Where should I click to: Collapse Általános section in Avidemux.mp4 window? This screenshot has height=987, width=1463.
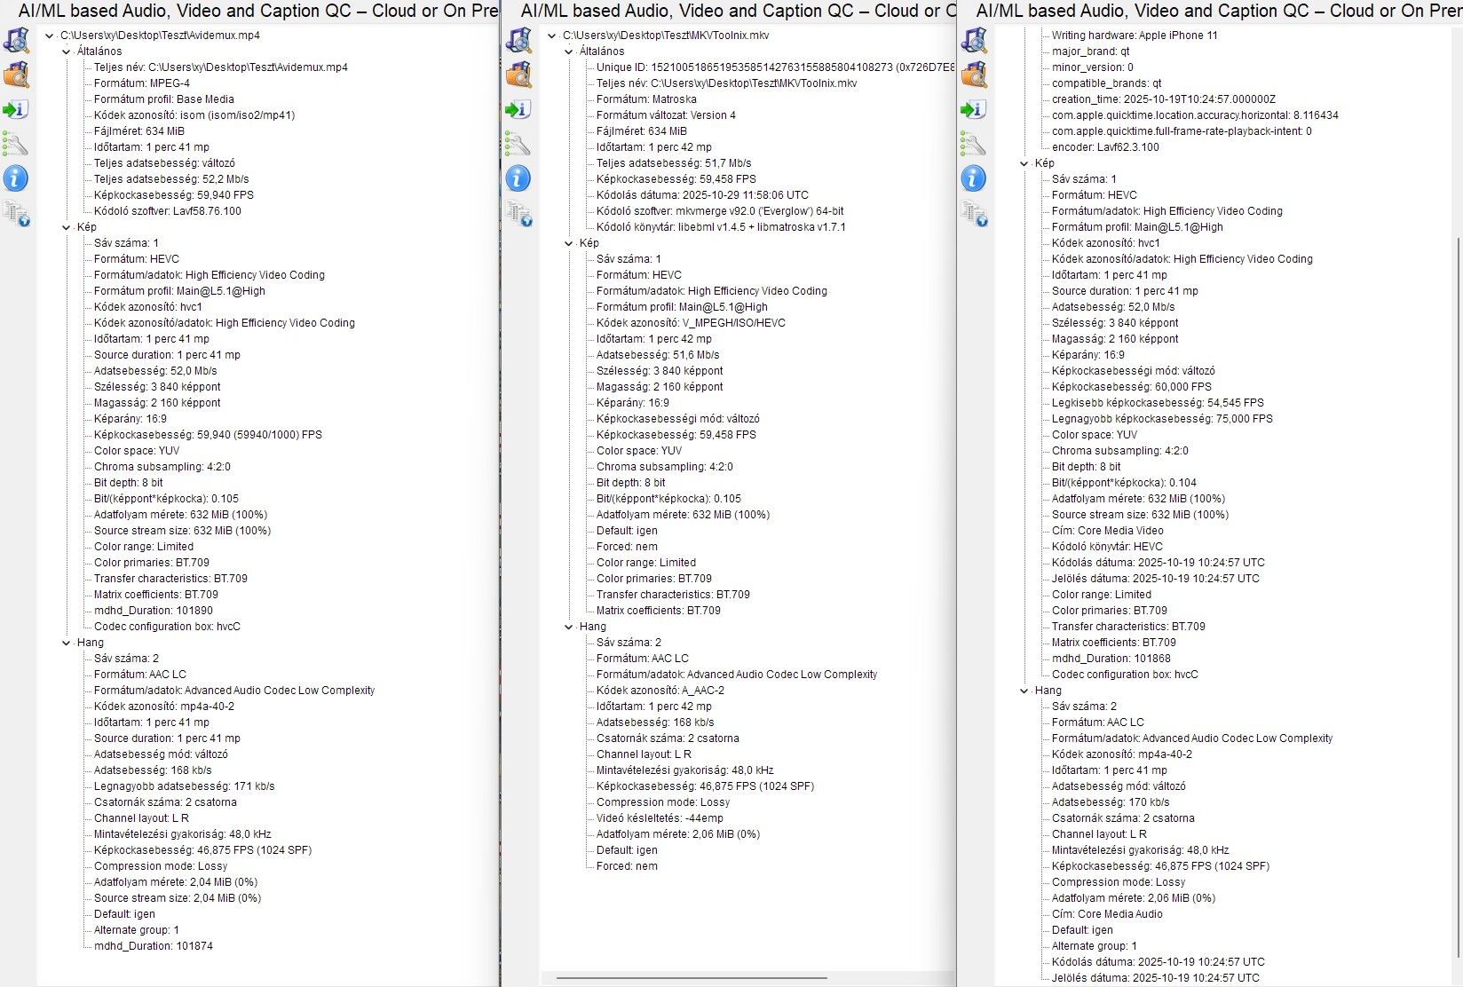coord(66,51)
